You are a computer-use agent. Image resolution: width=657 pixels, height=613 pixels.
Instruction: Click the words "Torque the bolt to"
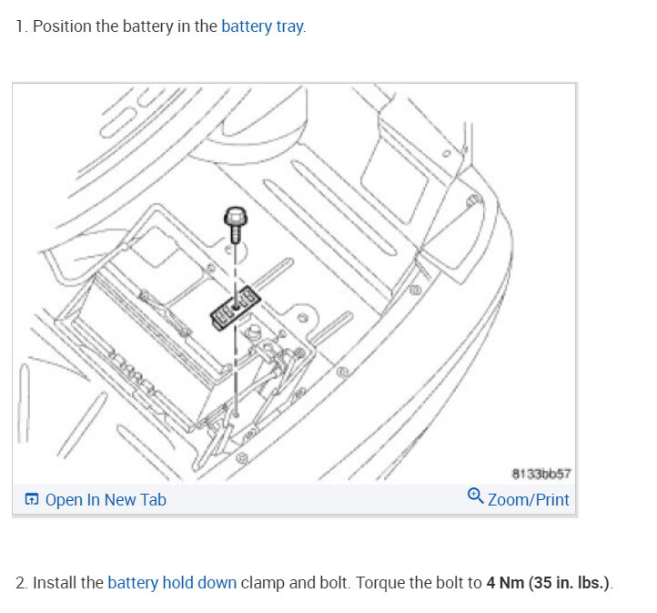(417, 582)
